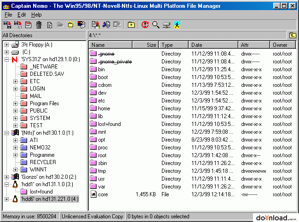Select the NEMO32 folder in tree
The height and width of the screenshot is (222, 299).
[40, 148]
